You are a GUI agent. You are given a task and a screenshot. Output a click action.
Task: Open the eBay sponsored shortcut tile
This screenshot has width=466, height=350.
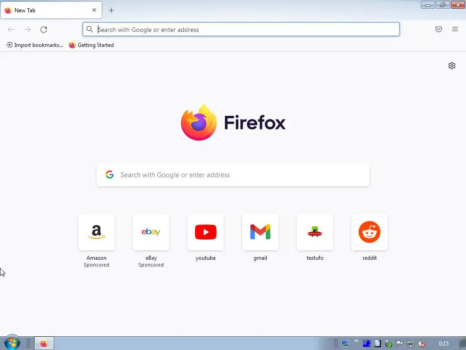(151, 232)
